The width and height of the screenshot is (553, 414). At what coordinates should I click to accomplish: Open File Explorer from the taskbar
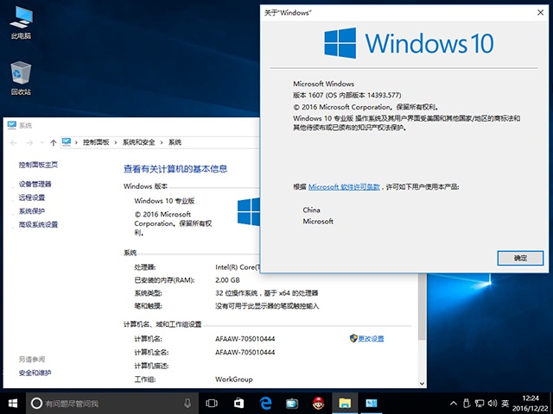(344, 403)
